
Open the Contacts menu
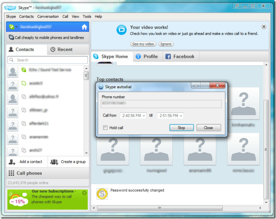[27, 17]
